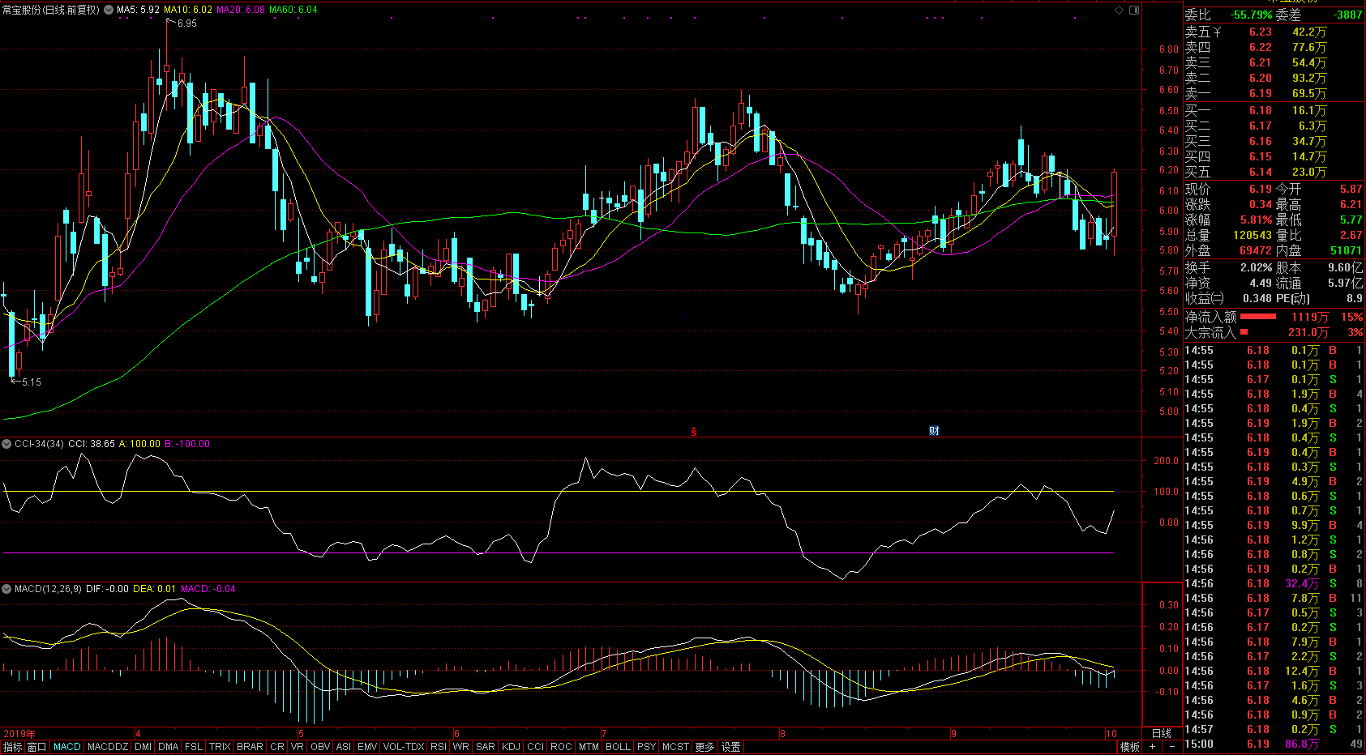The height and width of the screenshot is (755, 1366).
Task: Select the SAR indicator tab
Action: [x=486, y=747]
